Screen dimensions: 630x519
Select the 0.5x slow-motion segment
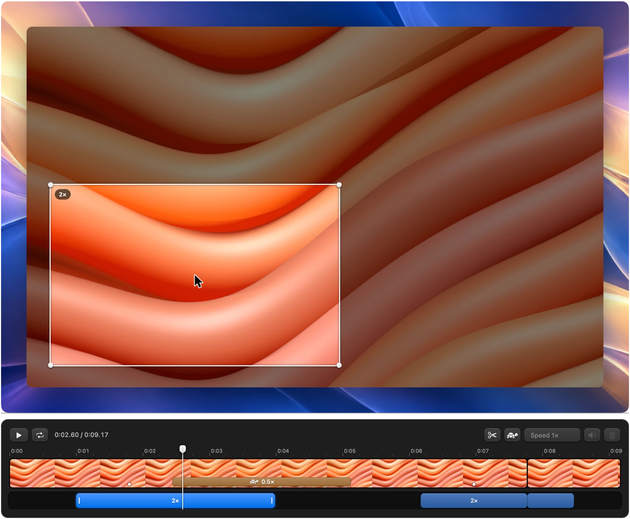point(262,482)
